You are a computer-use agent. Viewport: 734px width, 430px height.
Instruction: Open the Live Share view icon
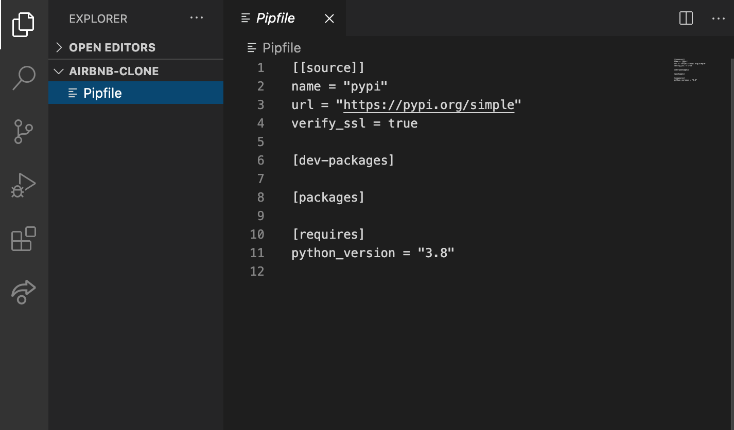point(24,292)
